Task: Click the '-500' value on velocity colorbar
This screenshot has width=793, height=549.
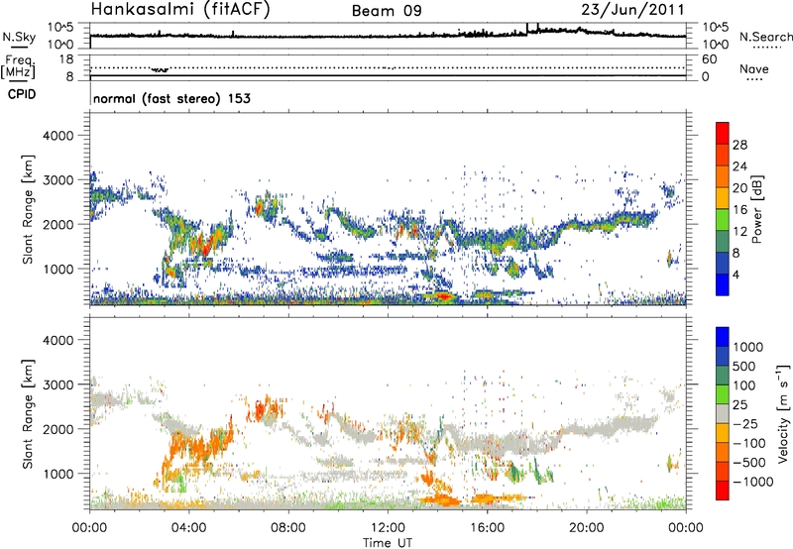Action: point(749,462)
